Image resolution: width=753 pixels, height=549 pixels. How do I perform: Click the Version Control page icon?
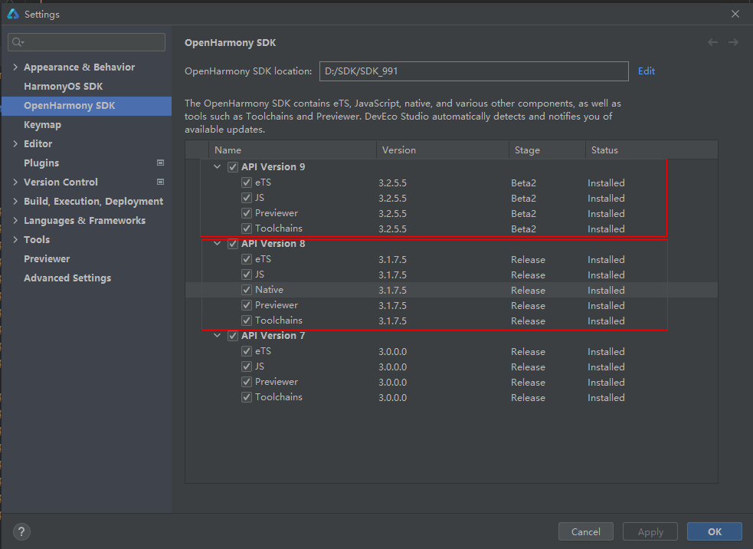[x=160, y=182]
